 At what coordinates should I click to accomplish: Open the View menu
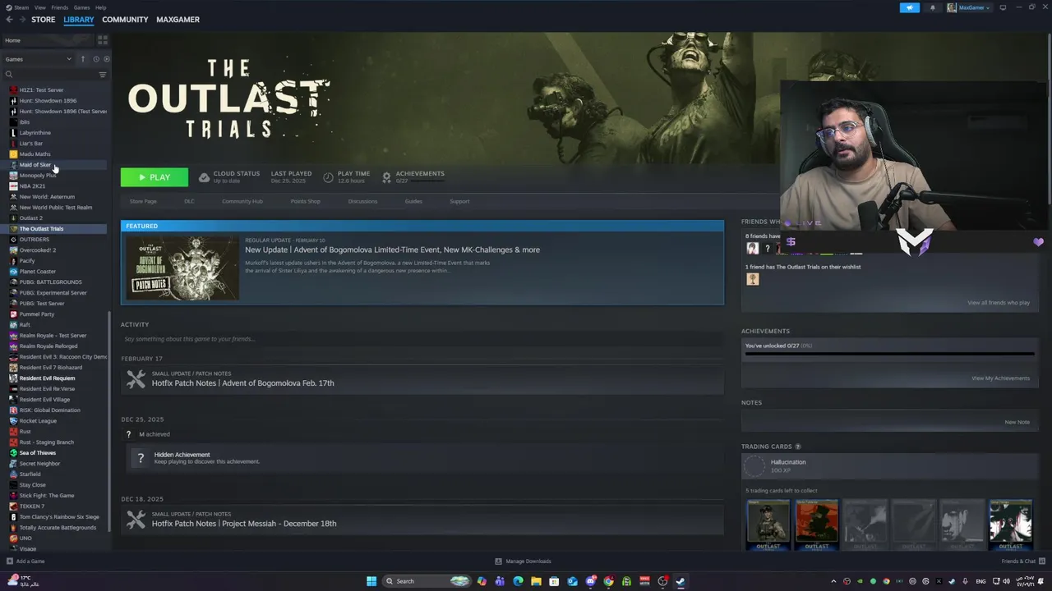click(39, 7)
